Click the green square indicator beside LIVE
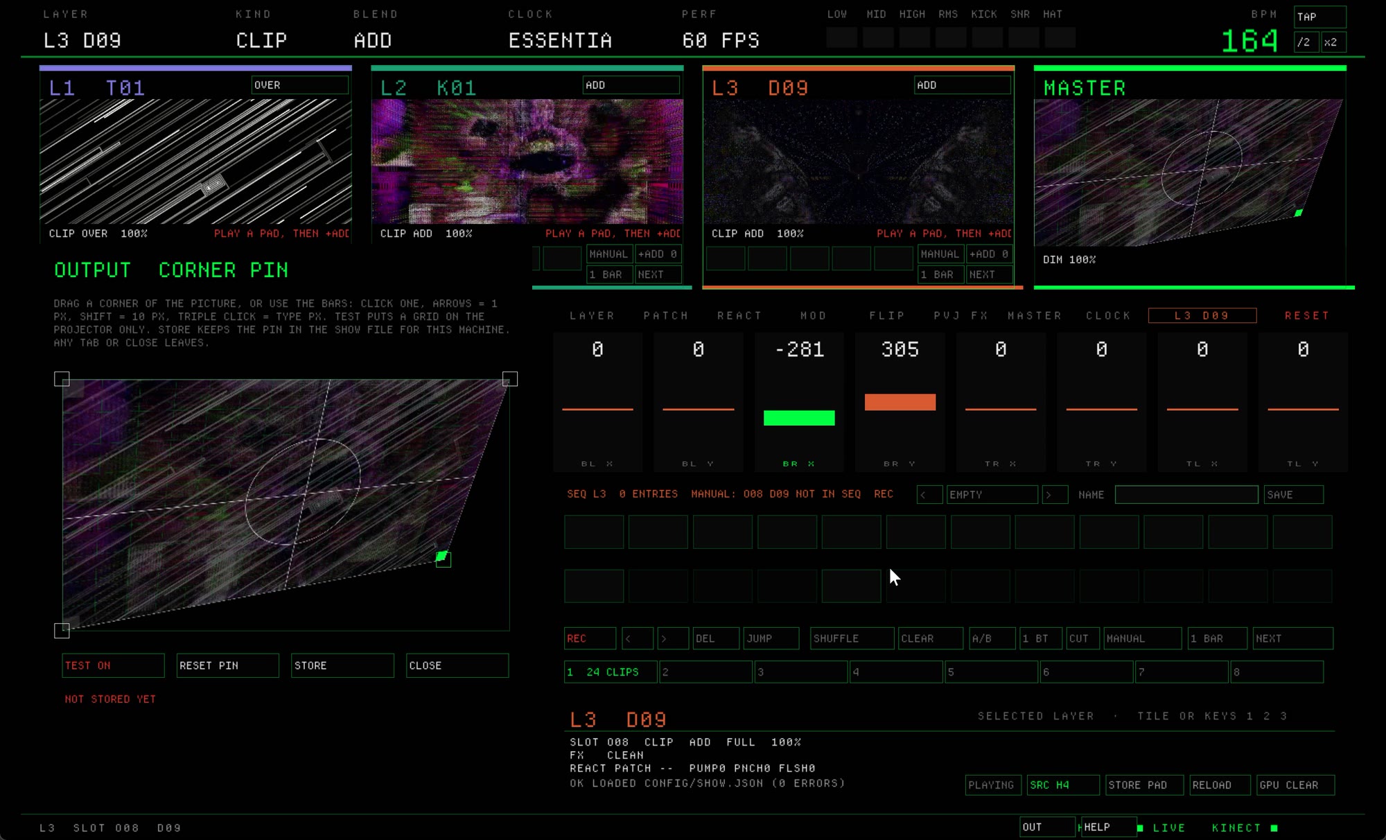 1141,828
